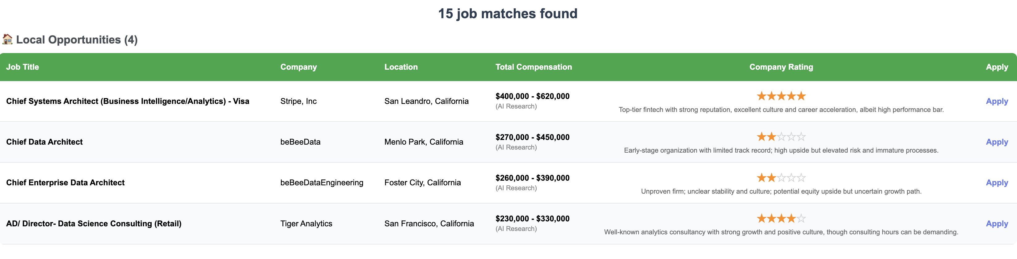The image size is (1017, 259).
Task: Apply to the Chief Systems Architect job
Action: (997, 101)
